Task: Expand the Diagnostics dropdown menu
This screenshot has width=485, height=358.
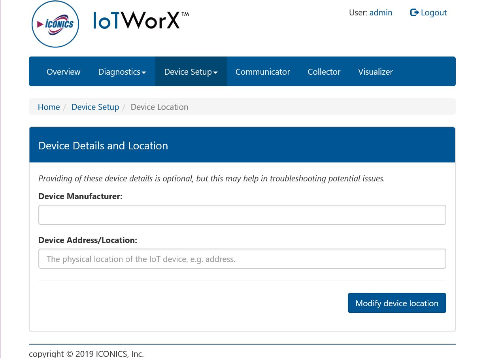Action: tap(122, 72)
